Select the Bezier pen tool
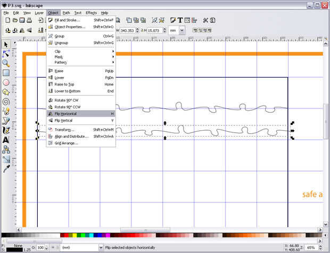 pyautogui.click(x=6, y=121)
